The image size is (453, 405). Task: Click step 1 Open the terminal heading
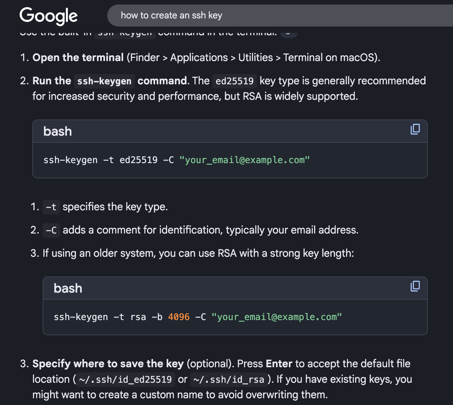pyautogui.click(x=78, y=57)
